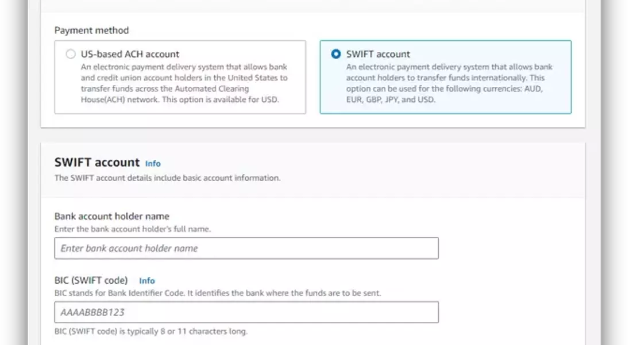Click the ACH account description paragraph

tap(184, 78)
